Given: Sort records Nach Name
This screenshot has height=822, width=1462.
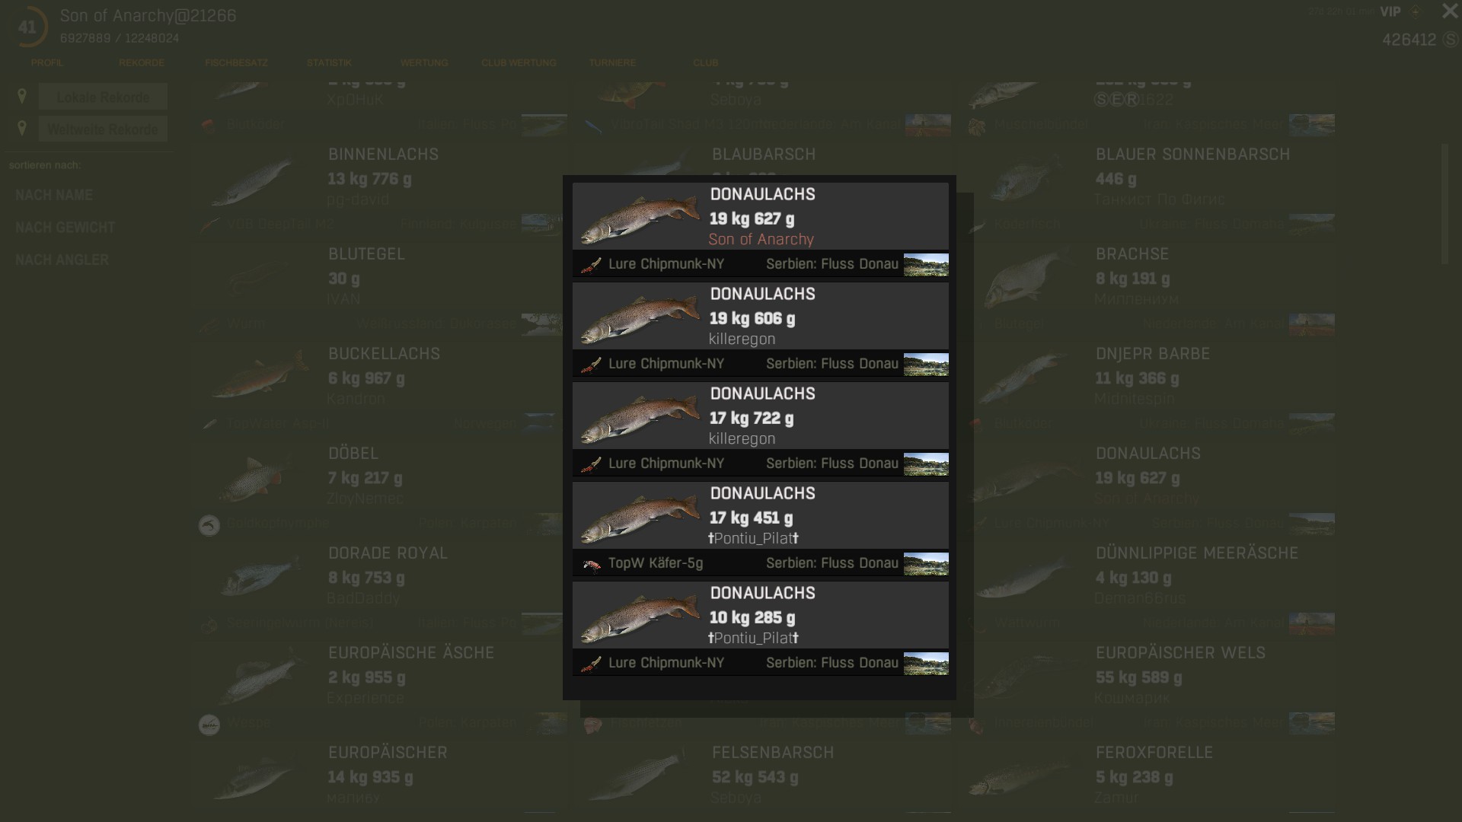Looking at the screenshot, I should [x=54, y=195].
